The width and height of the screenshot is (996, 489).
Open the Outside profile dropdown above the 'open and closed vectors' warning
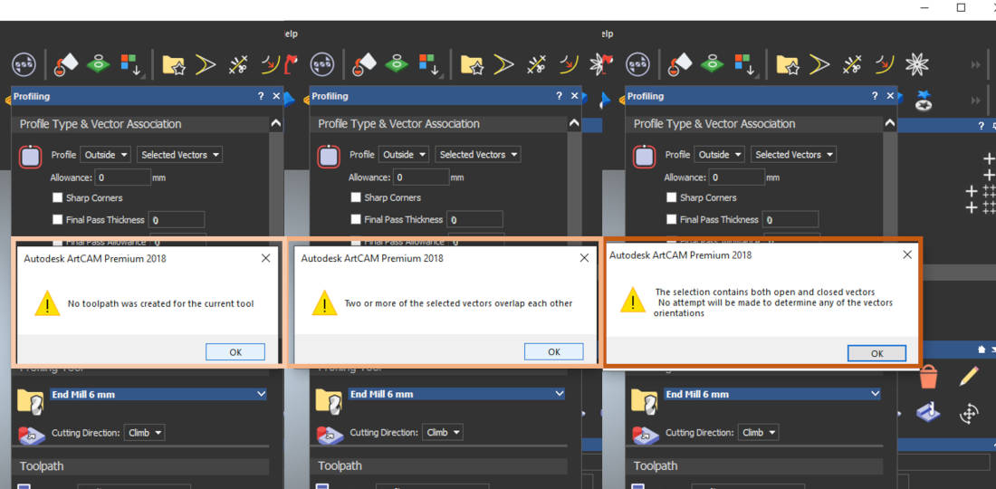720,154
